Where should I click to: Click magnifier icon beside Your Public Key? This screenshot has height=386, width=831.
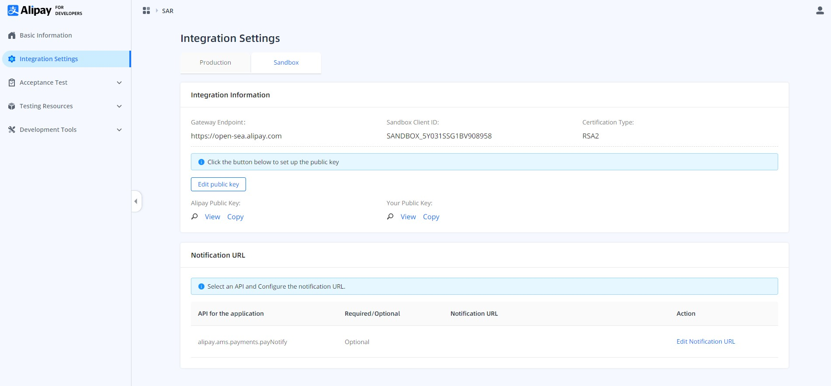pyautogui.click(x=390, y=217)
